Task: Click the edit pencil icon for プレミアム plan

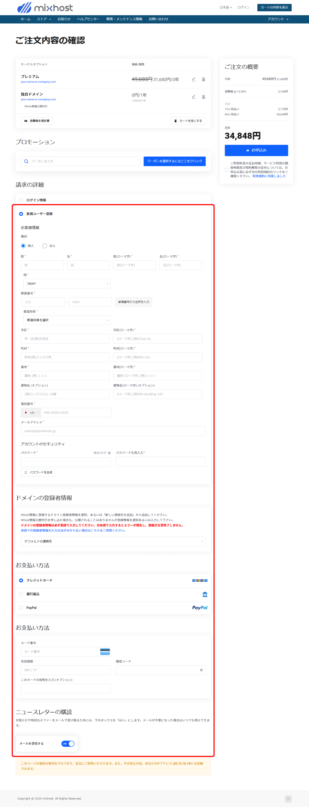Action: pyautogui.click(x=194, y=79)
